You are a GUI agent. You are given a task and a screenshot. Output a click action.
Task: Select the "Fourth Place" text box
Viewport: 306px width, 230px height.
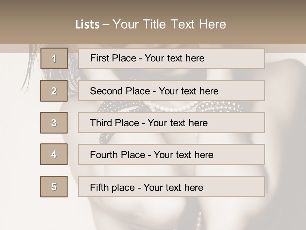click(x=171, y=154)
